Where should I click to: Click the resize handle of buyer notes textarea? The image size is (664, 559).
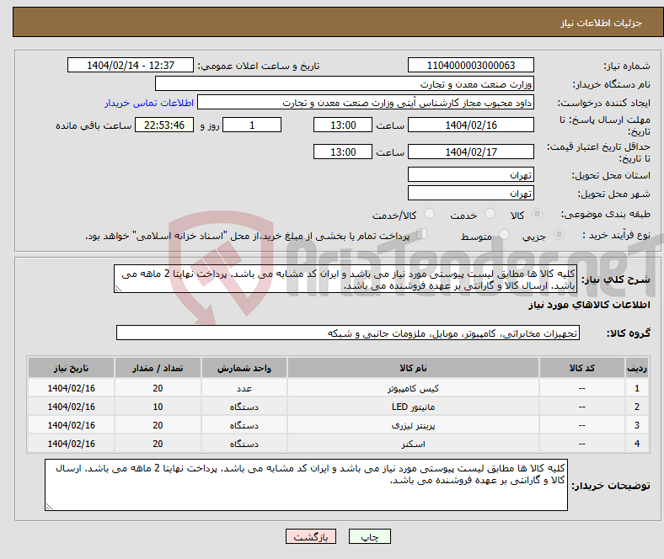(x=49, y=506)
